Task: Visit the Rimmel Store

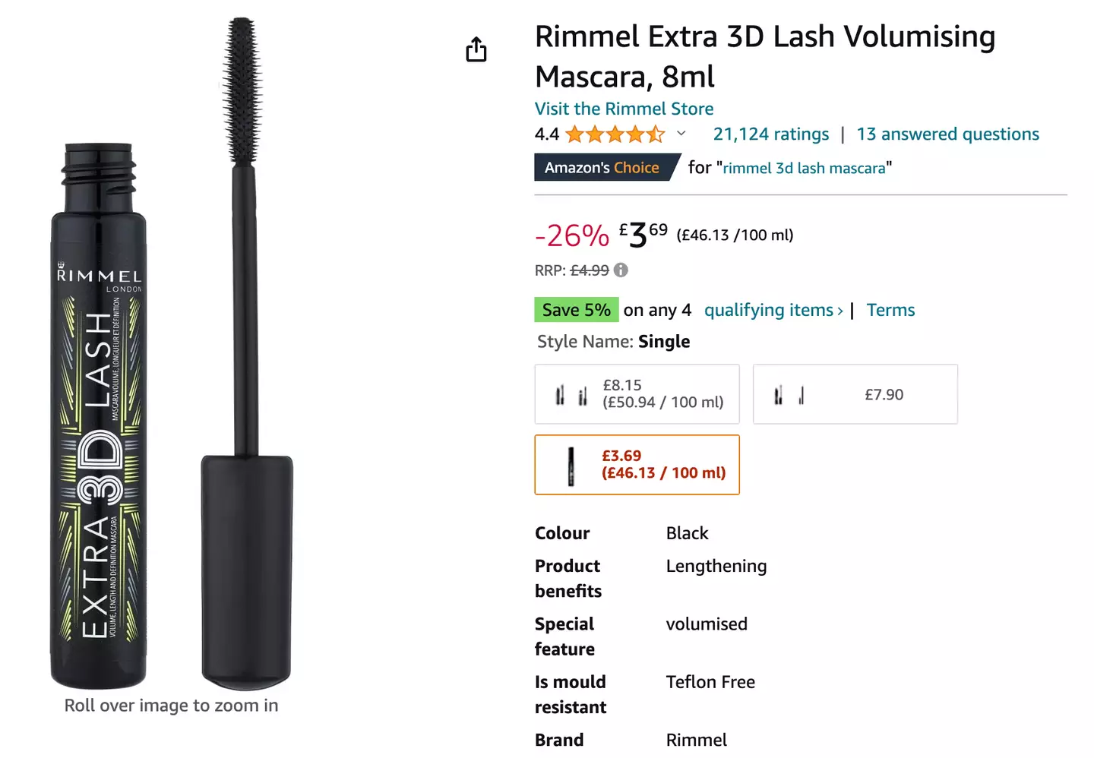Action: 624,109
